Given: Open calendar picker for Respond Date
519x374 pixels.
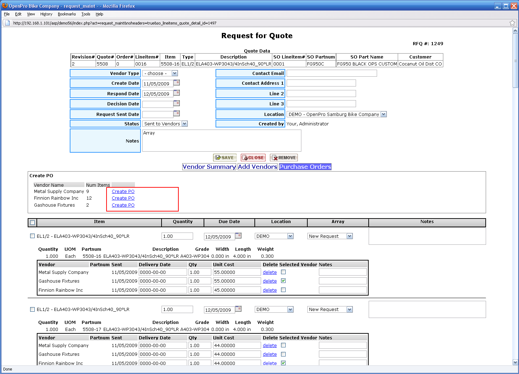Looking at the screenshot, I should click(x=177, y=93).
